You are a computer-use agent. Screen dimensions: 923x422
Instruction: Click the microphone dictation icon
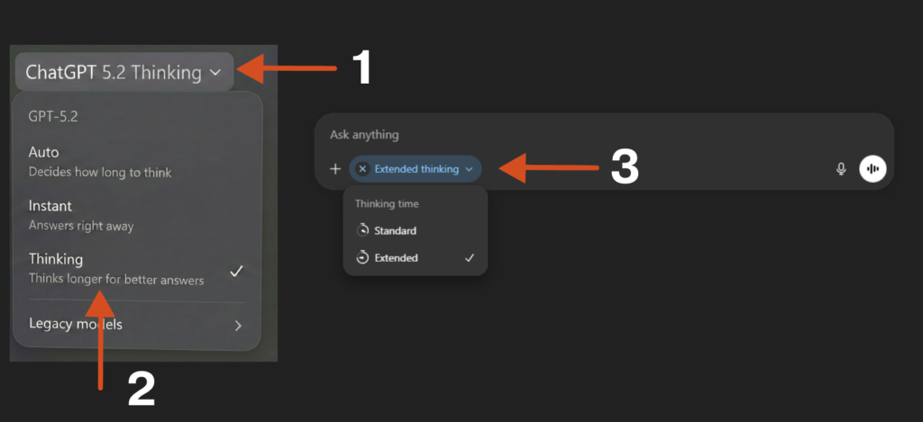click(841, 168)
